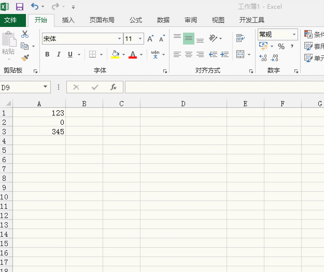Open the font size dropdown
Image resolution: width=324 pixels, height=272 pixels.
(140, 38)
